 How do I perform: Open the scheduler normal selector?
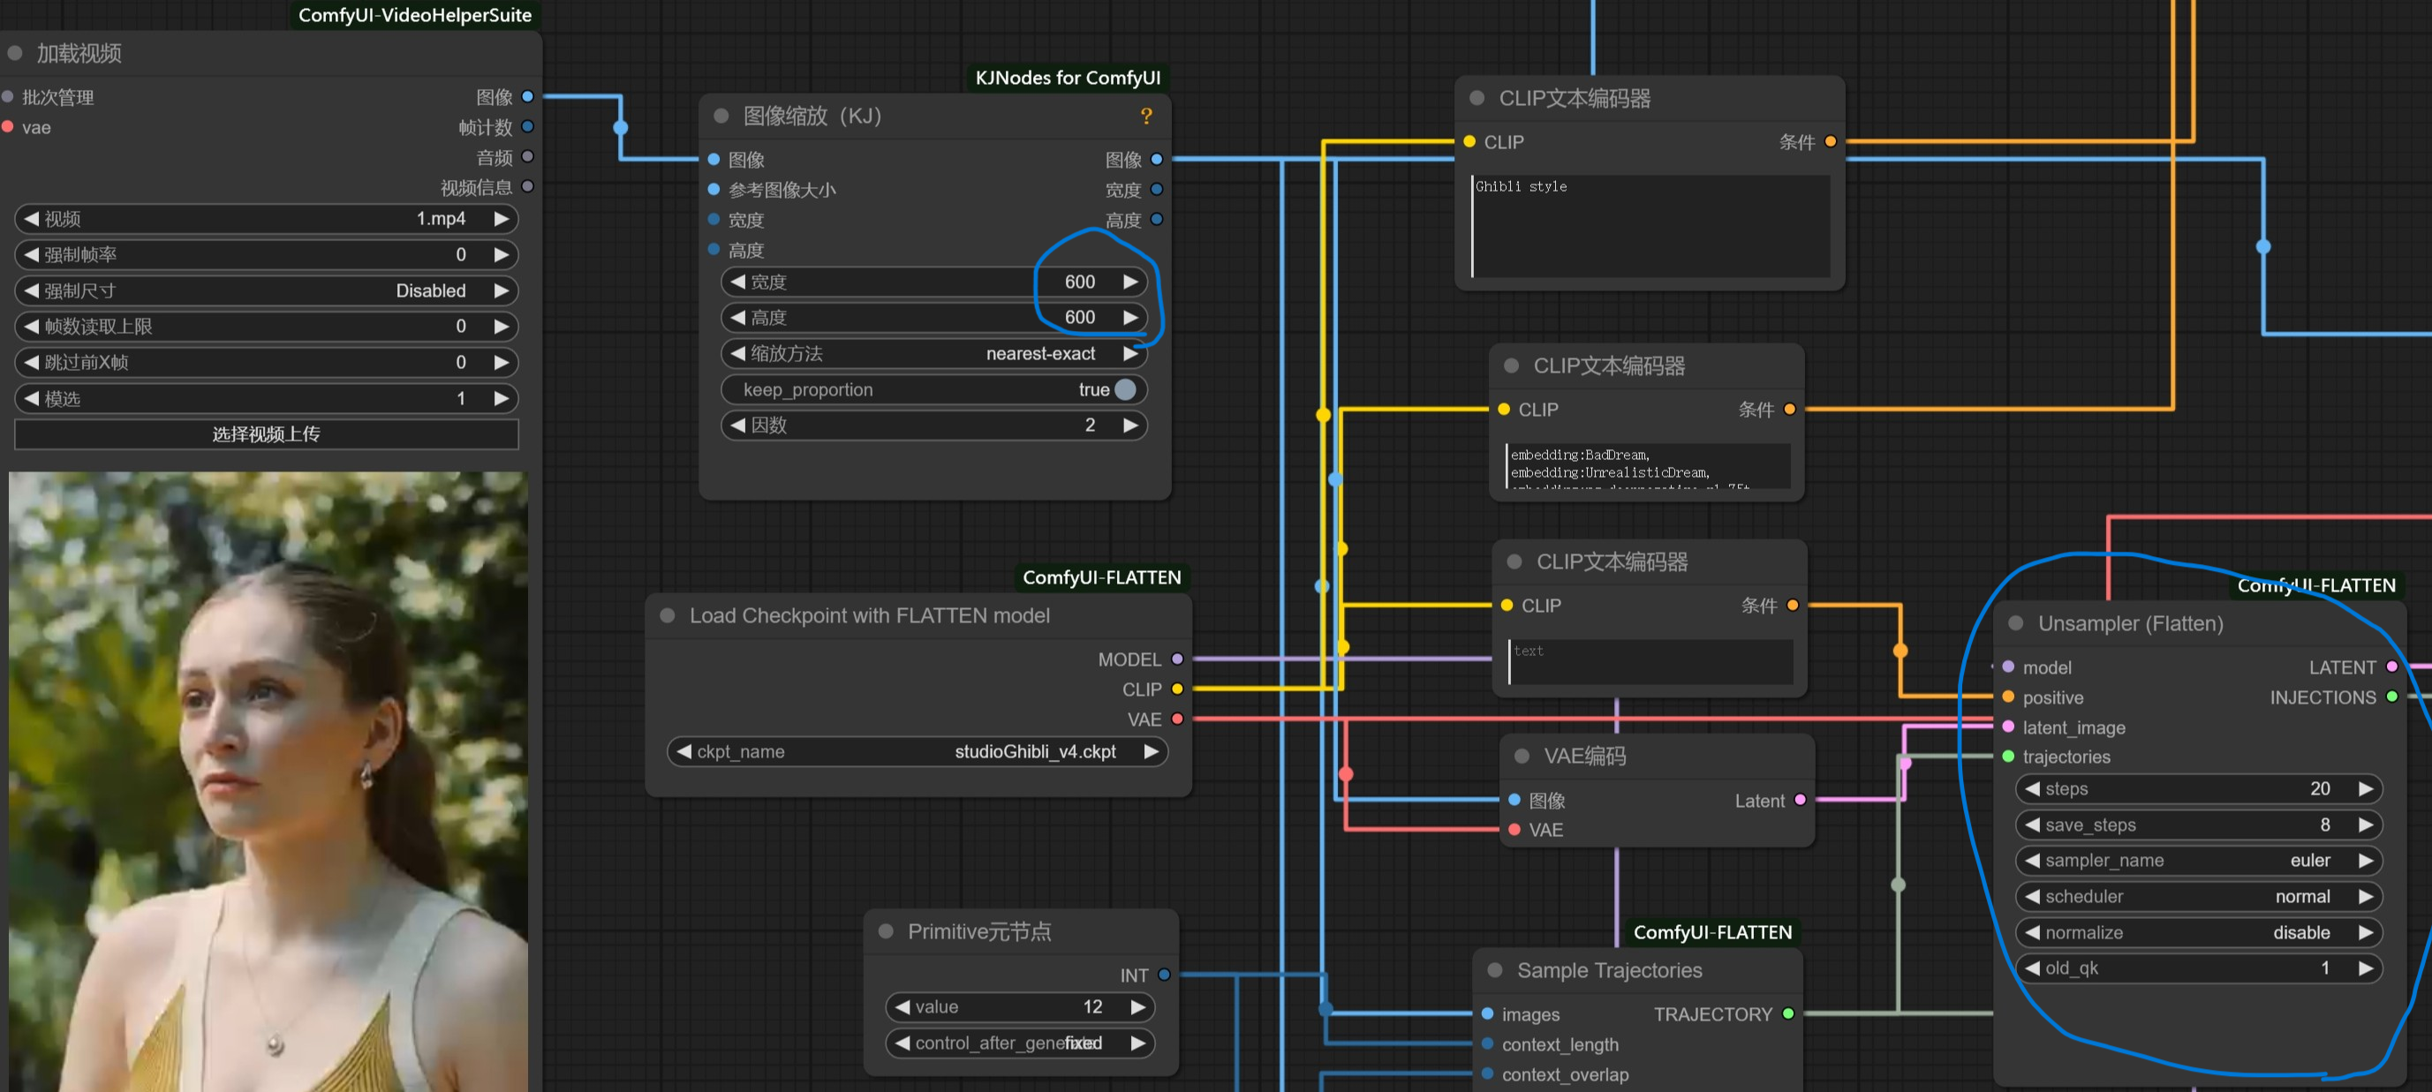tap(2199, 897)
